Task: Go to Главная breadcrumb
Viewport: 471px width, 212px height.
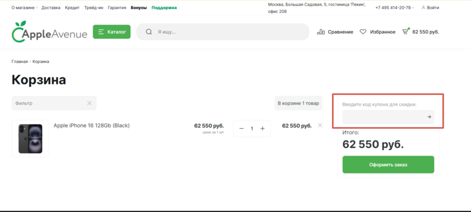Action: point(19,62)
